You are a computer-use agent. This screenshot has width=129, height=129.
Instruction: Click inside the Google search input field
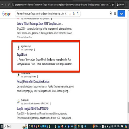(40, 14)
